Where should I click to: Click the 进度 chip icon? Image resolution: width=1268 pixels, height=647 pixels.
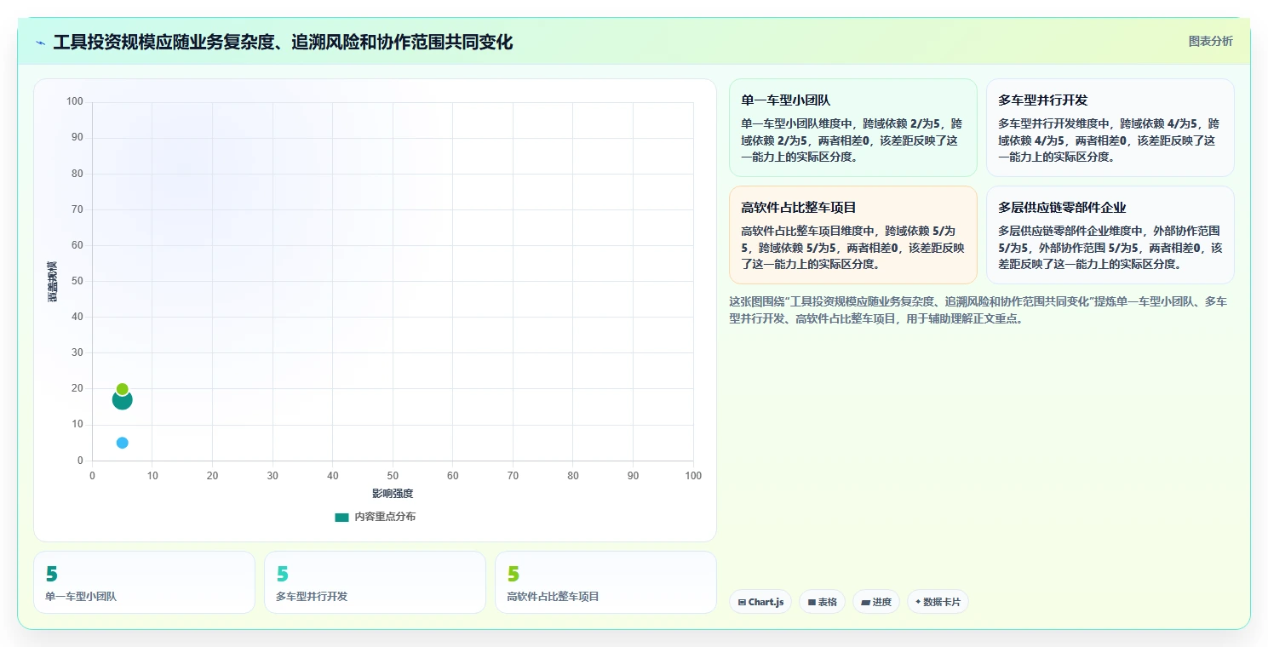pos(865,602)
